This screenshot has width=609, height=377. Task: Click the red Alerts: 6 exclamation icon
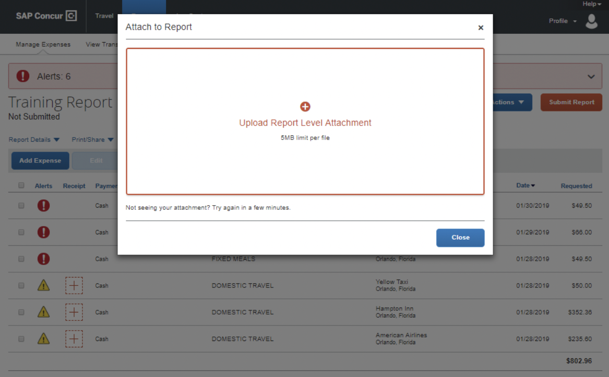pyautogui.click(x=23, y=77)
